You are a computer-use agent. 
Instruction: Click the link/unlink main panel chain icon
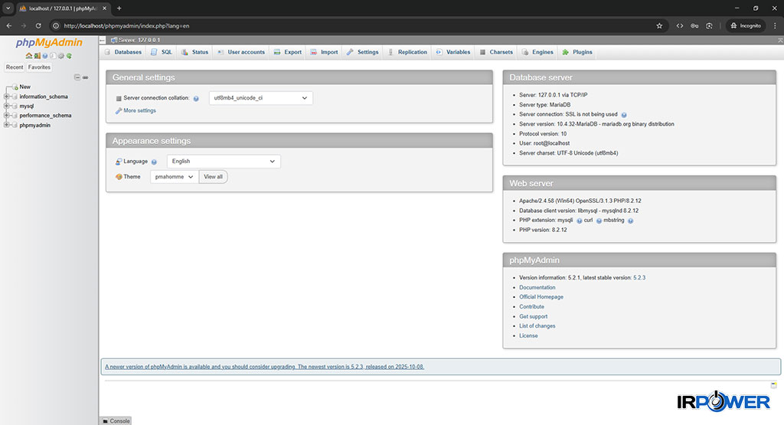(x=85, y=77)
